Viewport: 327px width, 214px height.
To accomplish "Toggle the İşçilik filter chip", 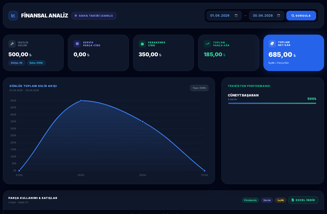I will point(280,200).
